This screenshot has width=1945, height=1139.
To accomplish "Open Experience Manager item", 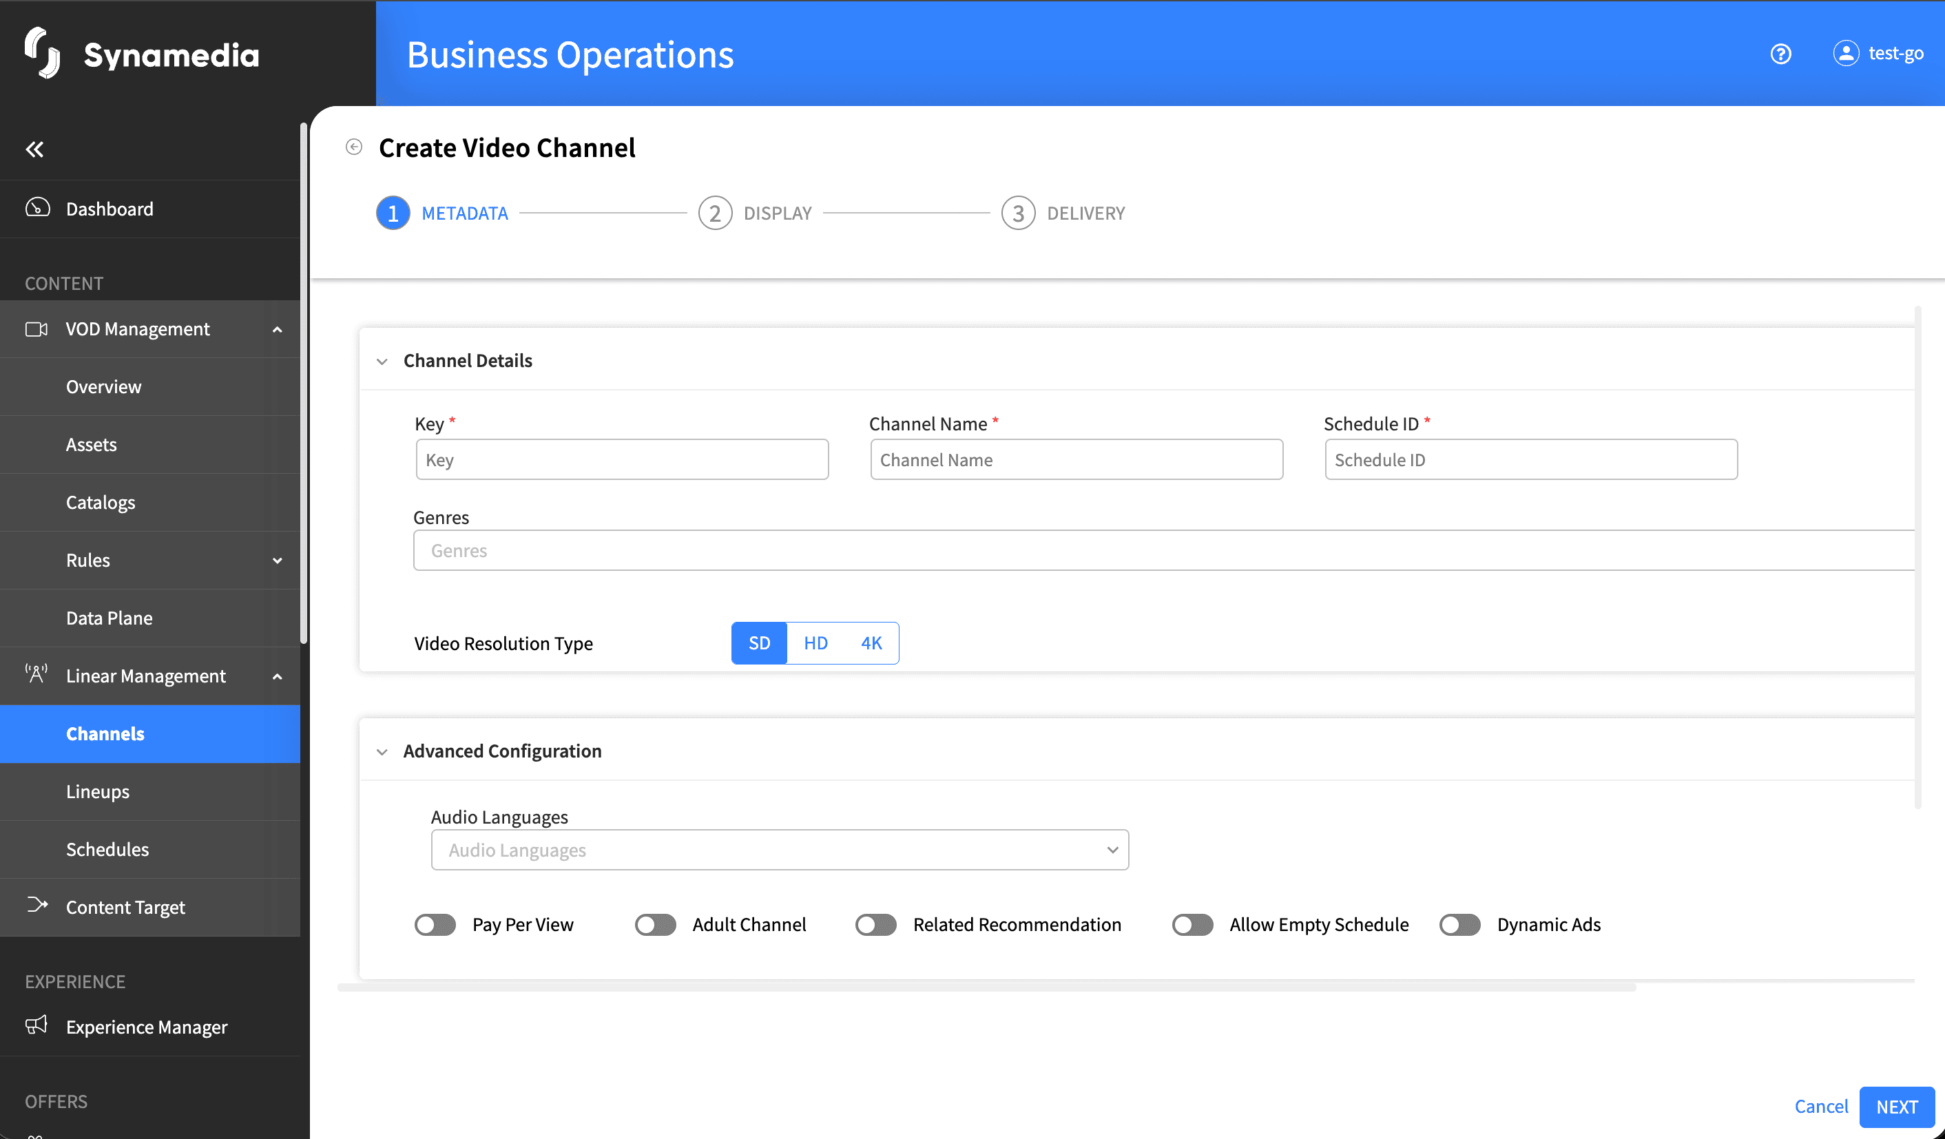I will point(149,1027).
